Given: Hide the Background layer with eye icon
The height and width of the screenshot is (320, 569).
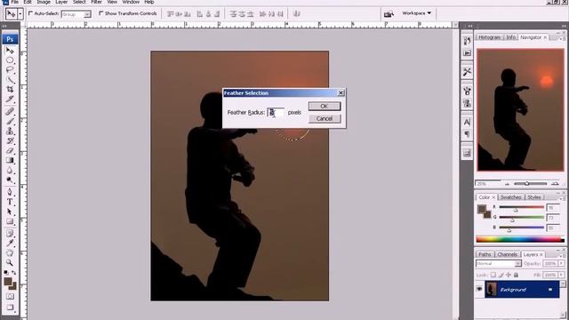Looking at the screenshot, I should point(479,289).
